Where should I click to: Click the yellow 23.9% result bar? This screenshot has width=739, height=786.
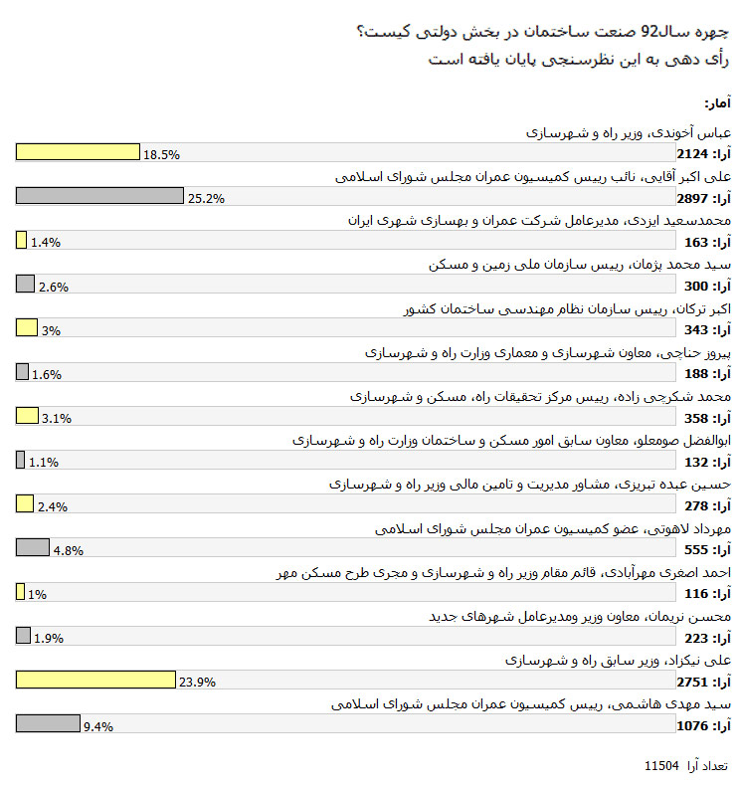pos(95,680)
